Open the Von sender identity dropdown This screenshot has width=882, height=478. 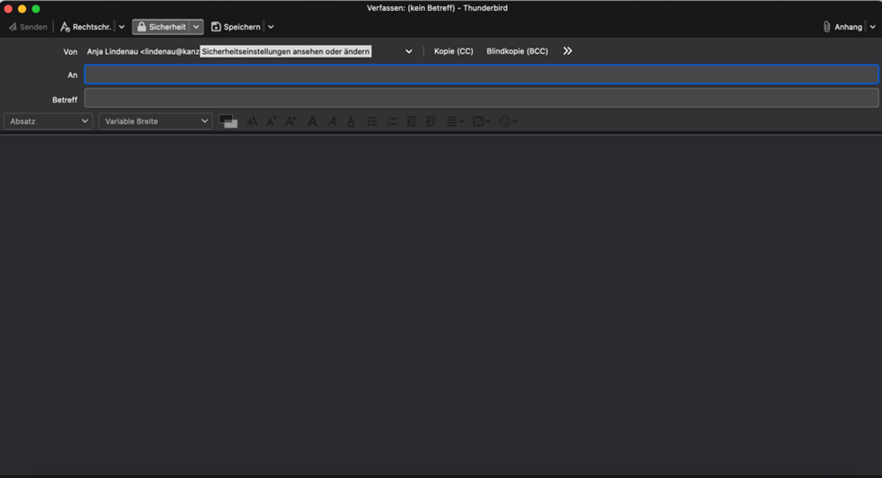[x=408, y=51]
